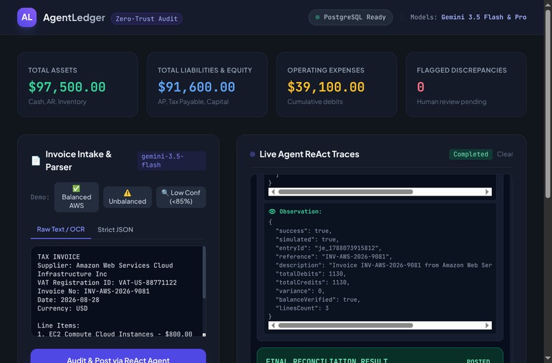This screenshot has height=363, width=552.
Task: Switch to the Strict JSON tab
Action: point(116,230)
